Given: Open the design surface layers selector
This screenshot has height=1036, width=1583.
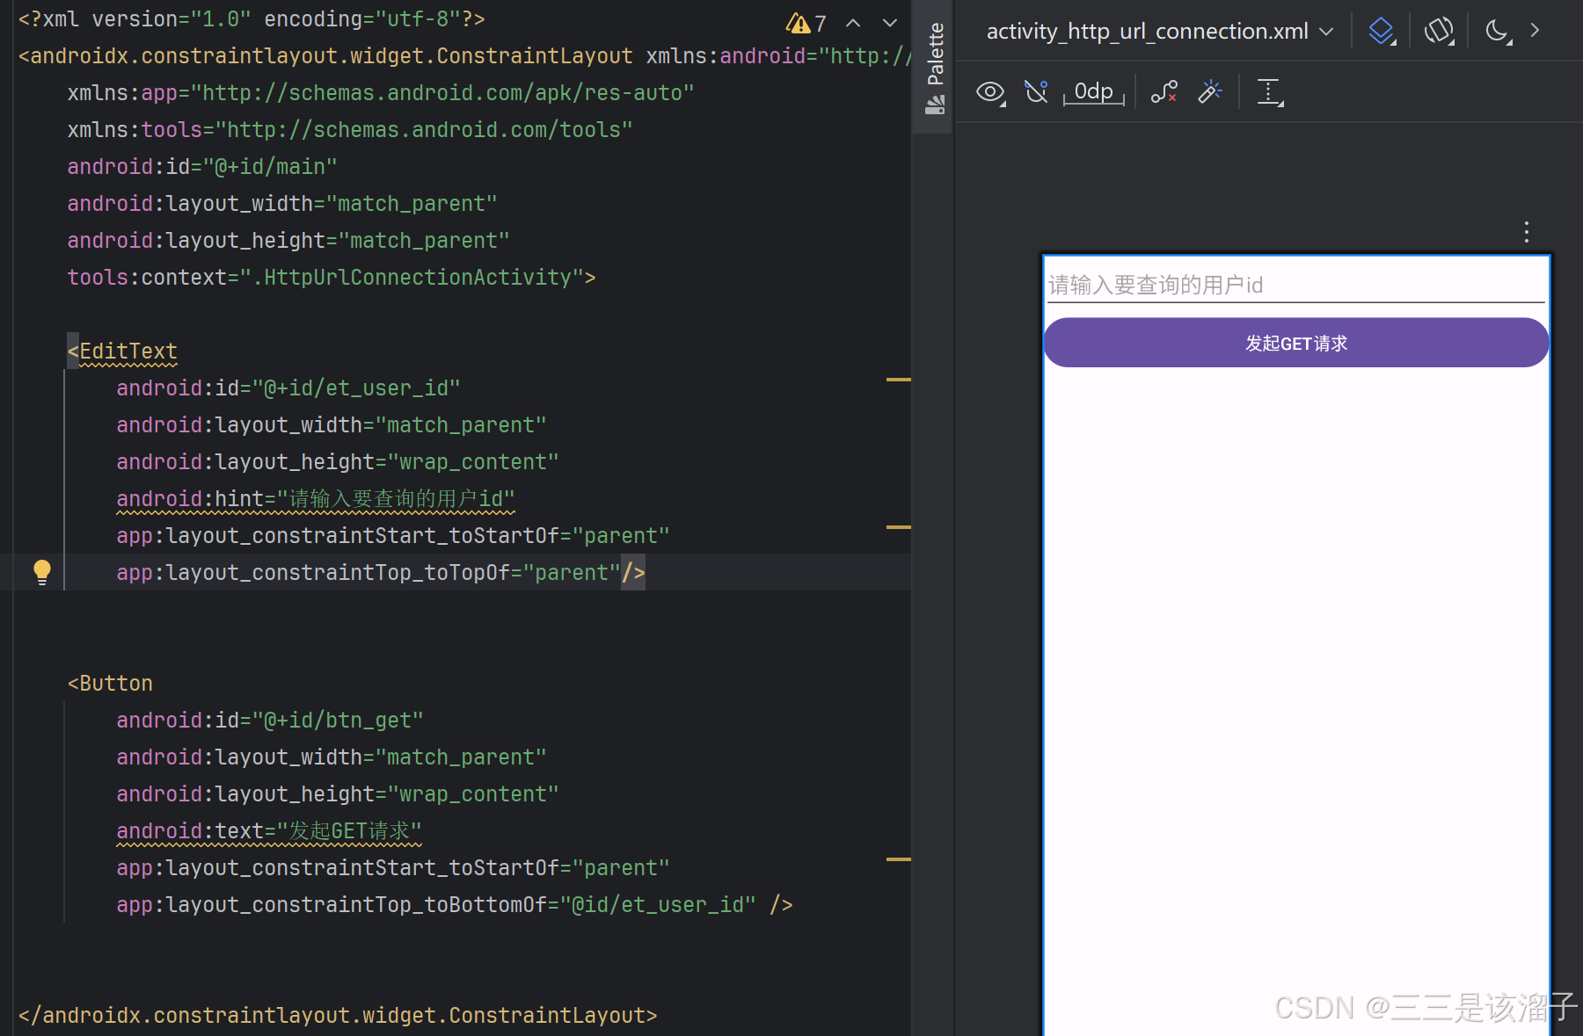Looking at the screenshot, I should 1382,32.
